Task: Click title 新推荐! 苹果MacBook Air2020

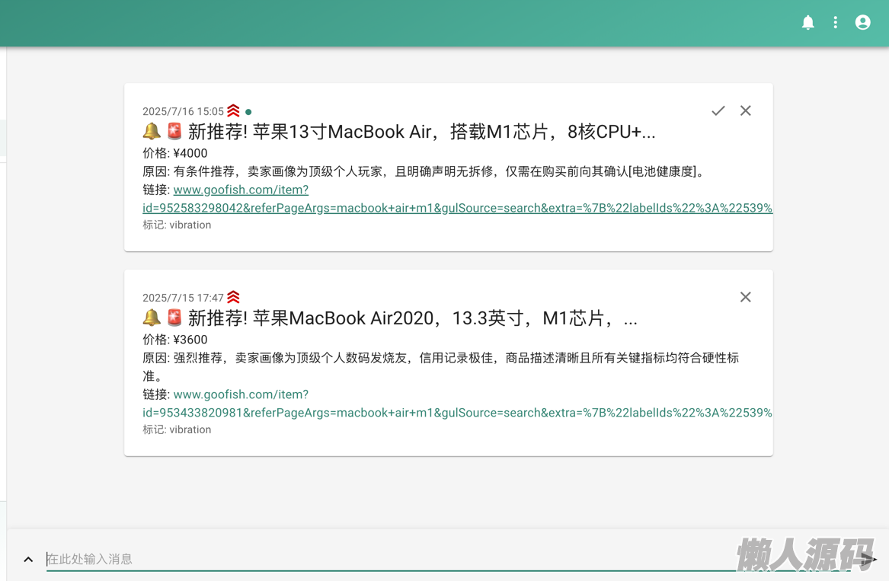Action: coord(390,318)
